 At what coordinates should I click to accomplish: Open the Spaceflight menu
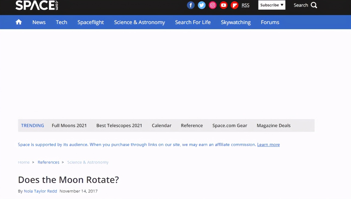coord(90,22)
